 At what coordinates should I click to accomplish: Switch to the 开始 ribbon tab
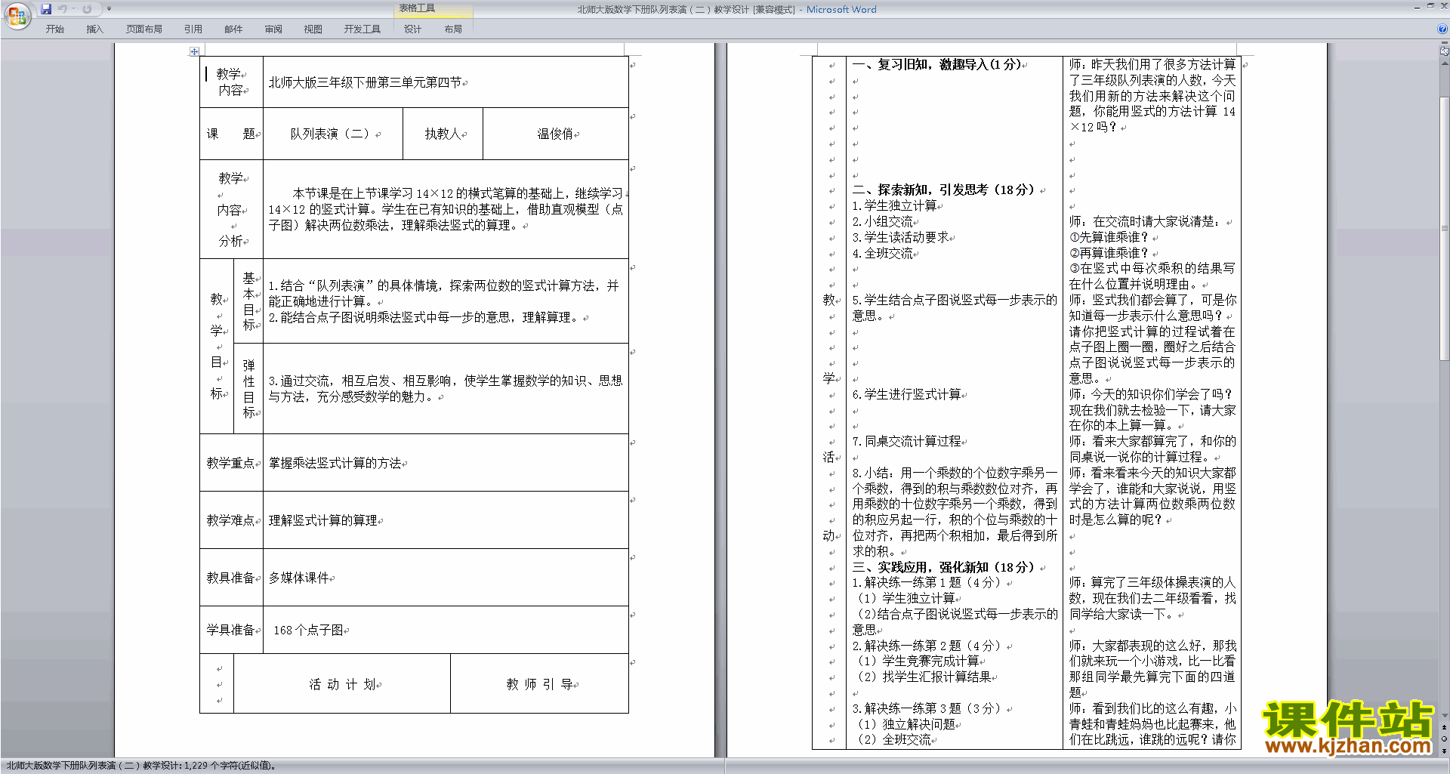pyautogui.click(x=54, y=29)
